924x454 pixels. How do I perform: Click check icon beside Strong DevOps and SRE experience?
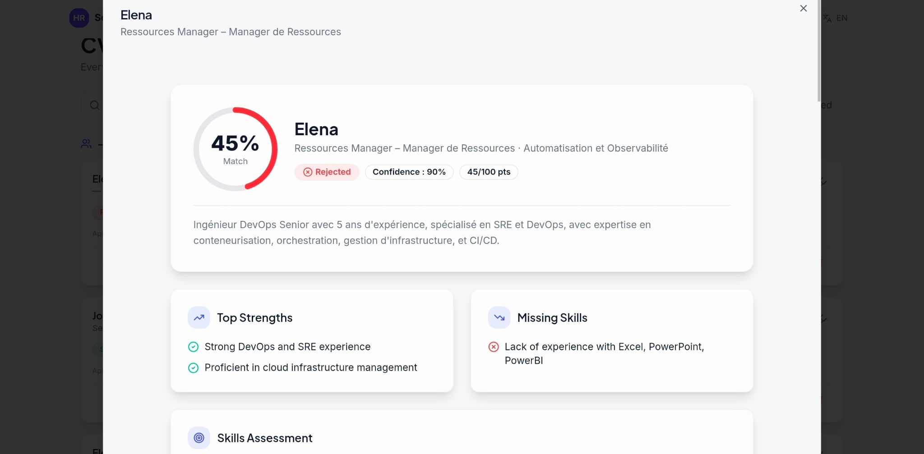point(193,347)
